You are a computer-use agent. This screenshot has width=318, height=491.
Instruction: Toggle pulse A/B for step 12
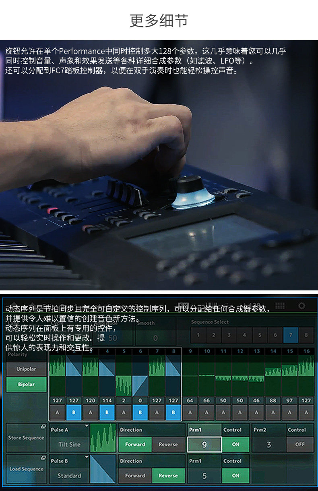[x=240, y=412]
